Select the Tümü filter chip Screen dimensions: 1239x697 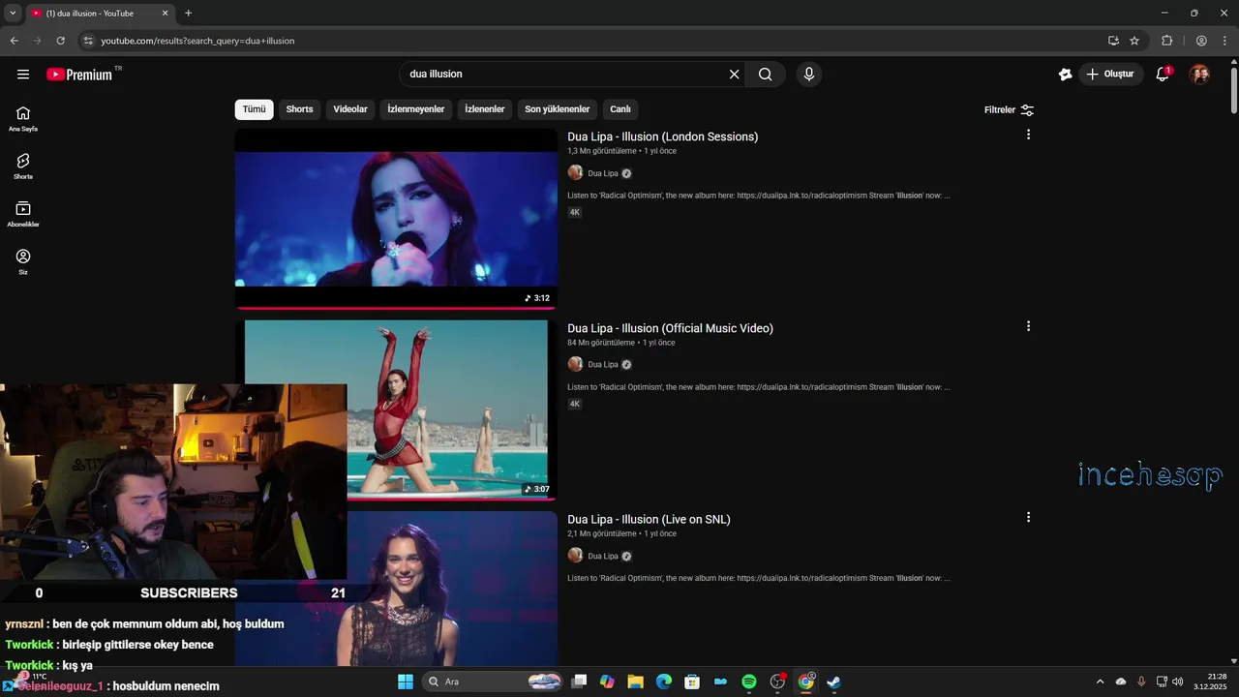(x=254, y=109)
